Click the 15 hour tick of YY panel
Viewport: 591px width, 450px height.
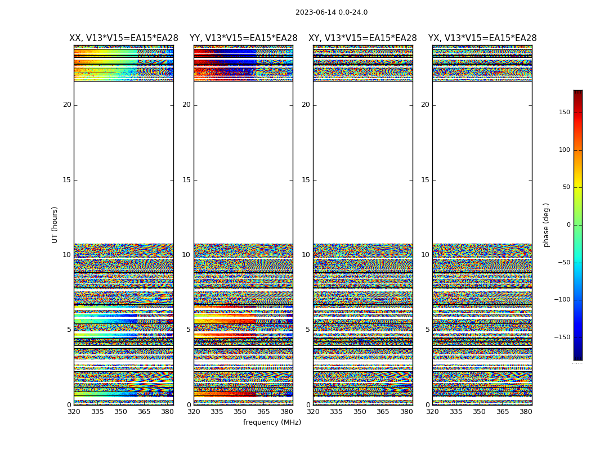[186, 180]
